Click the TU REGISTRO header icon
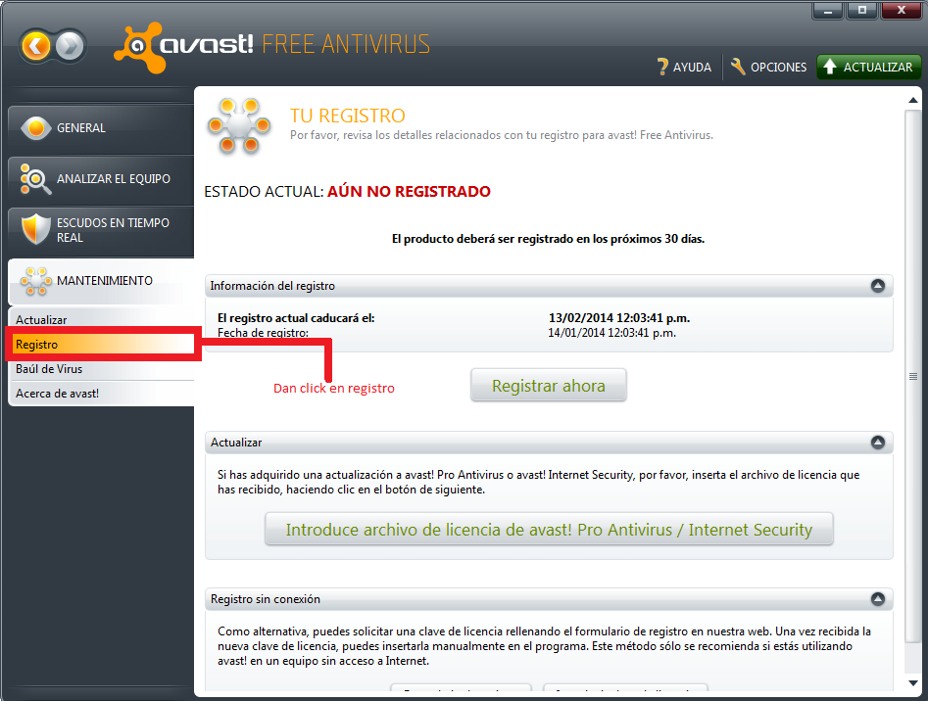 click(238, 126)
